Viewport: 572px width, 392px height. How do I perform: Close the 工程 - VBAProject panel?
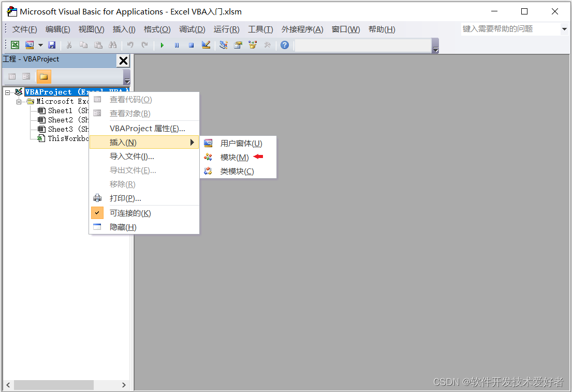point(123,60)
